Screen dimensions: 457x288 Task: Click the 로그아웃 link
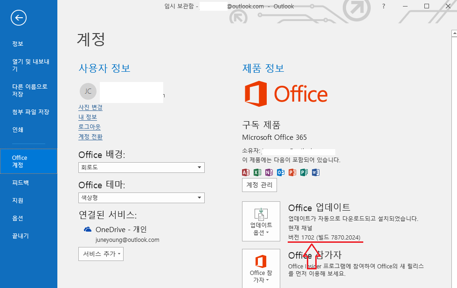[x=90, y=127]
